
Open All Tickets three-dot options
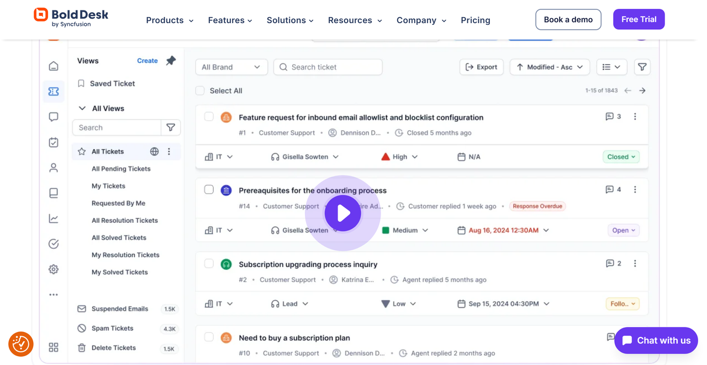[169, 151]
